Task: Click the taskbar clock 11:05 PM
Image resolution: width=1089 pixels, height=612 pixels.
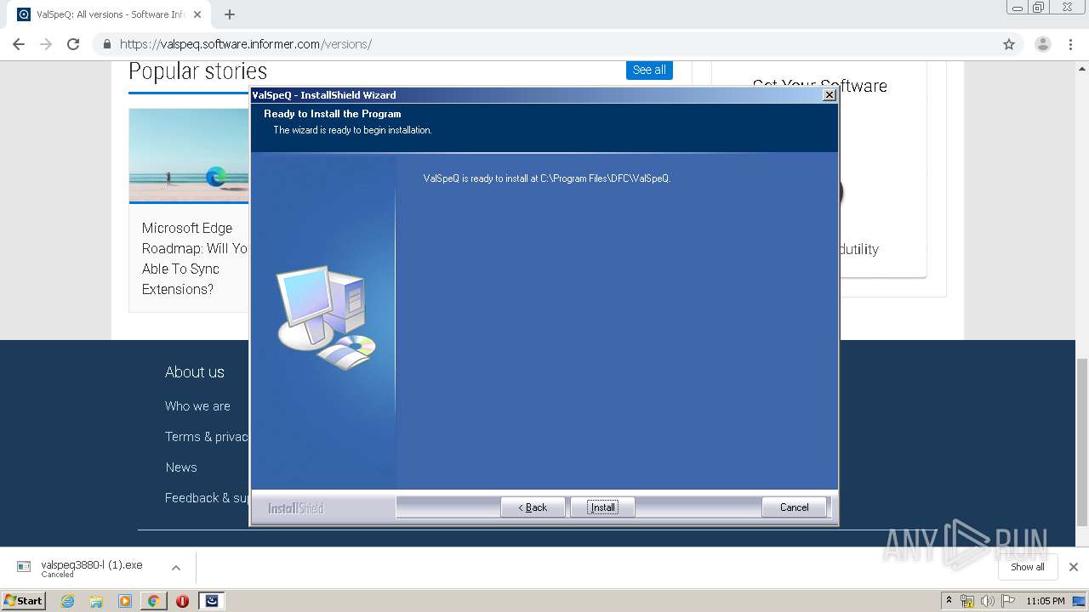Action: (1045, 601)
